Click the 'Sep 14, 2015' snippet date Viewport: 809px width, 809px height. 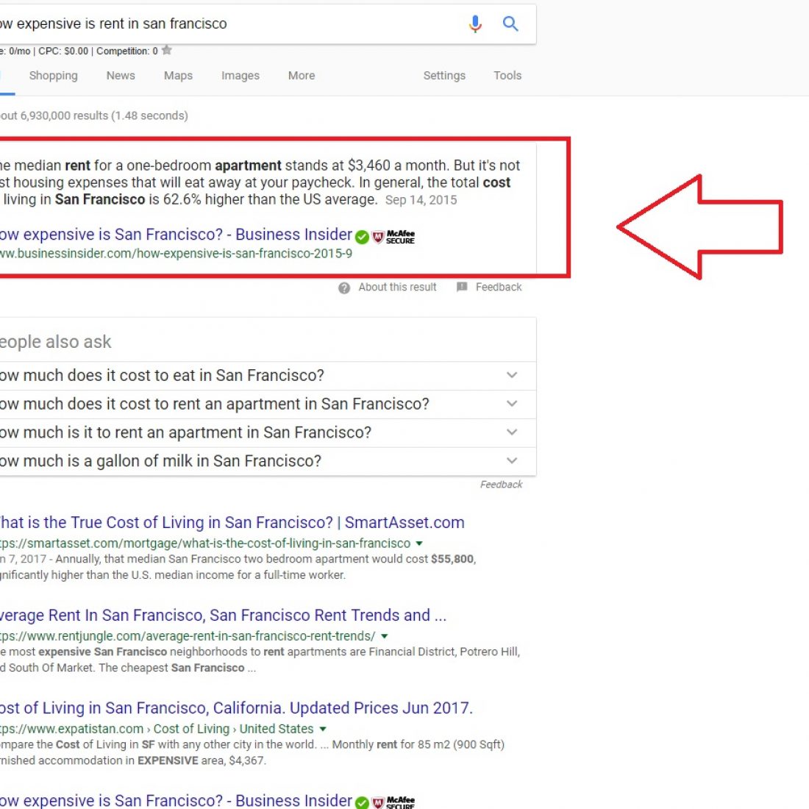(x=421, y=200)
